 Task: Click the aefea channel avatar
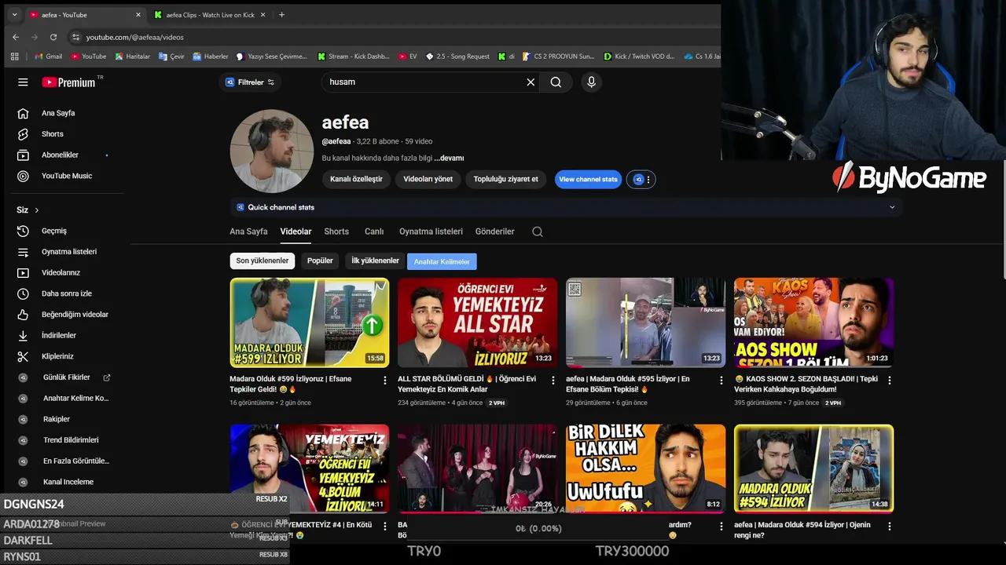coord(272,151)
